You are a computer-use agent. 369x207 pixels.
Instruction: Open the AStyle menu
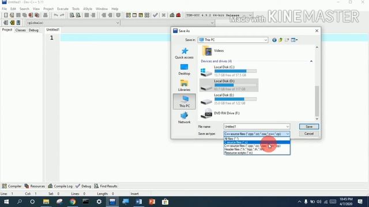pos(88,9)
